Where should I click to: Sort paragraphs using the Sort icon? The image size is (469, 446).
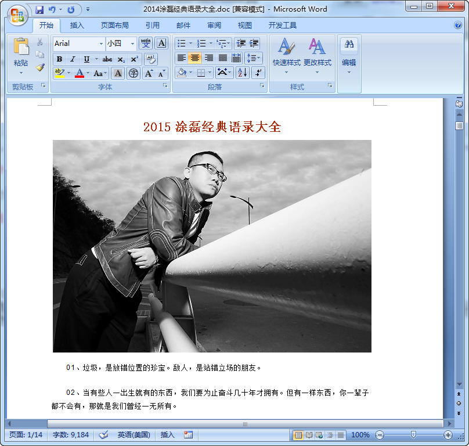point(243,73)
